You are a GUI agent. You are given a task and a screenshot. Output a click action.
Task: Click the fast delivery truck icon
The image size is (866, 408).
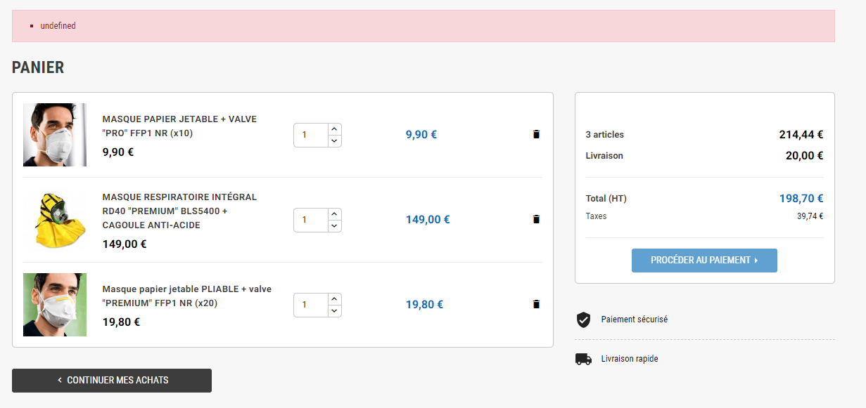coord(583,359)
